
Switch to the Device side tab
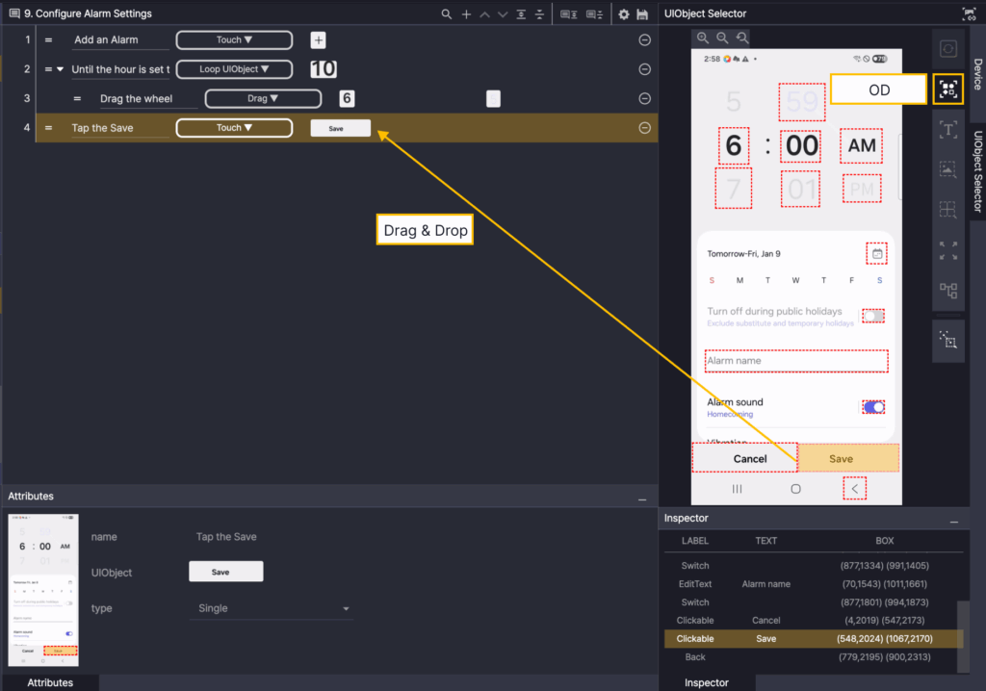976,74
